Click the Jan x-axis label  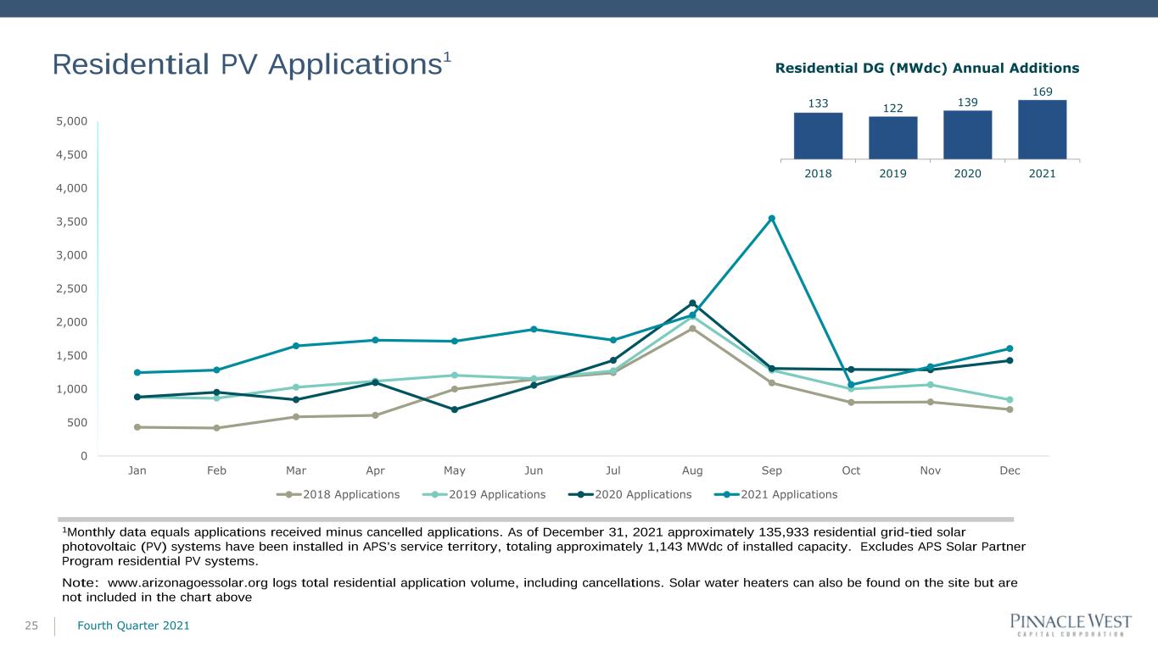137,470
